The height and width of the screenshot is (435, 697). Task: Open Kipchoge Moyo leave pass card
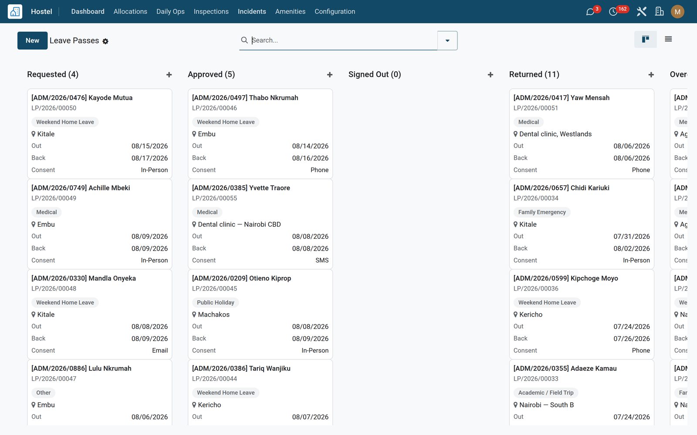[x=582, y=314]
